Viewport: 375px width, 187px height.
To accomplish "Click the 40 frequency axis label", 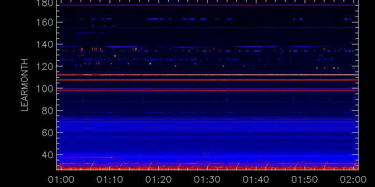I will point(47,155).
